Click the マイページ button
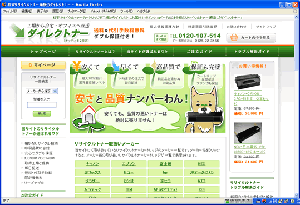 point(43,65)
